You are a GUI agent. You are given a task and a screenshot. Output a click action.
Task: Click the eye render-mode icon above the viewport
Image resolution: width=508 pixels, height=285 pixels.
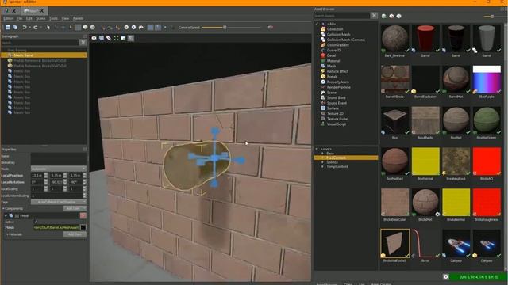[94, 38]
